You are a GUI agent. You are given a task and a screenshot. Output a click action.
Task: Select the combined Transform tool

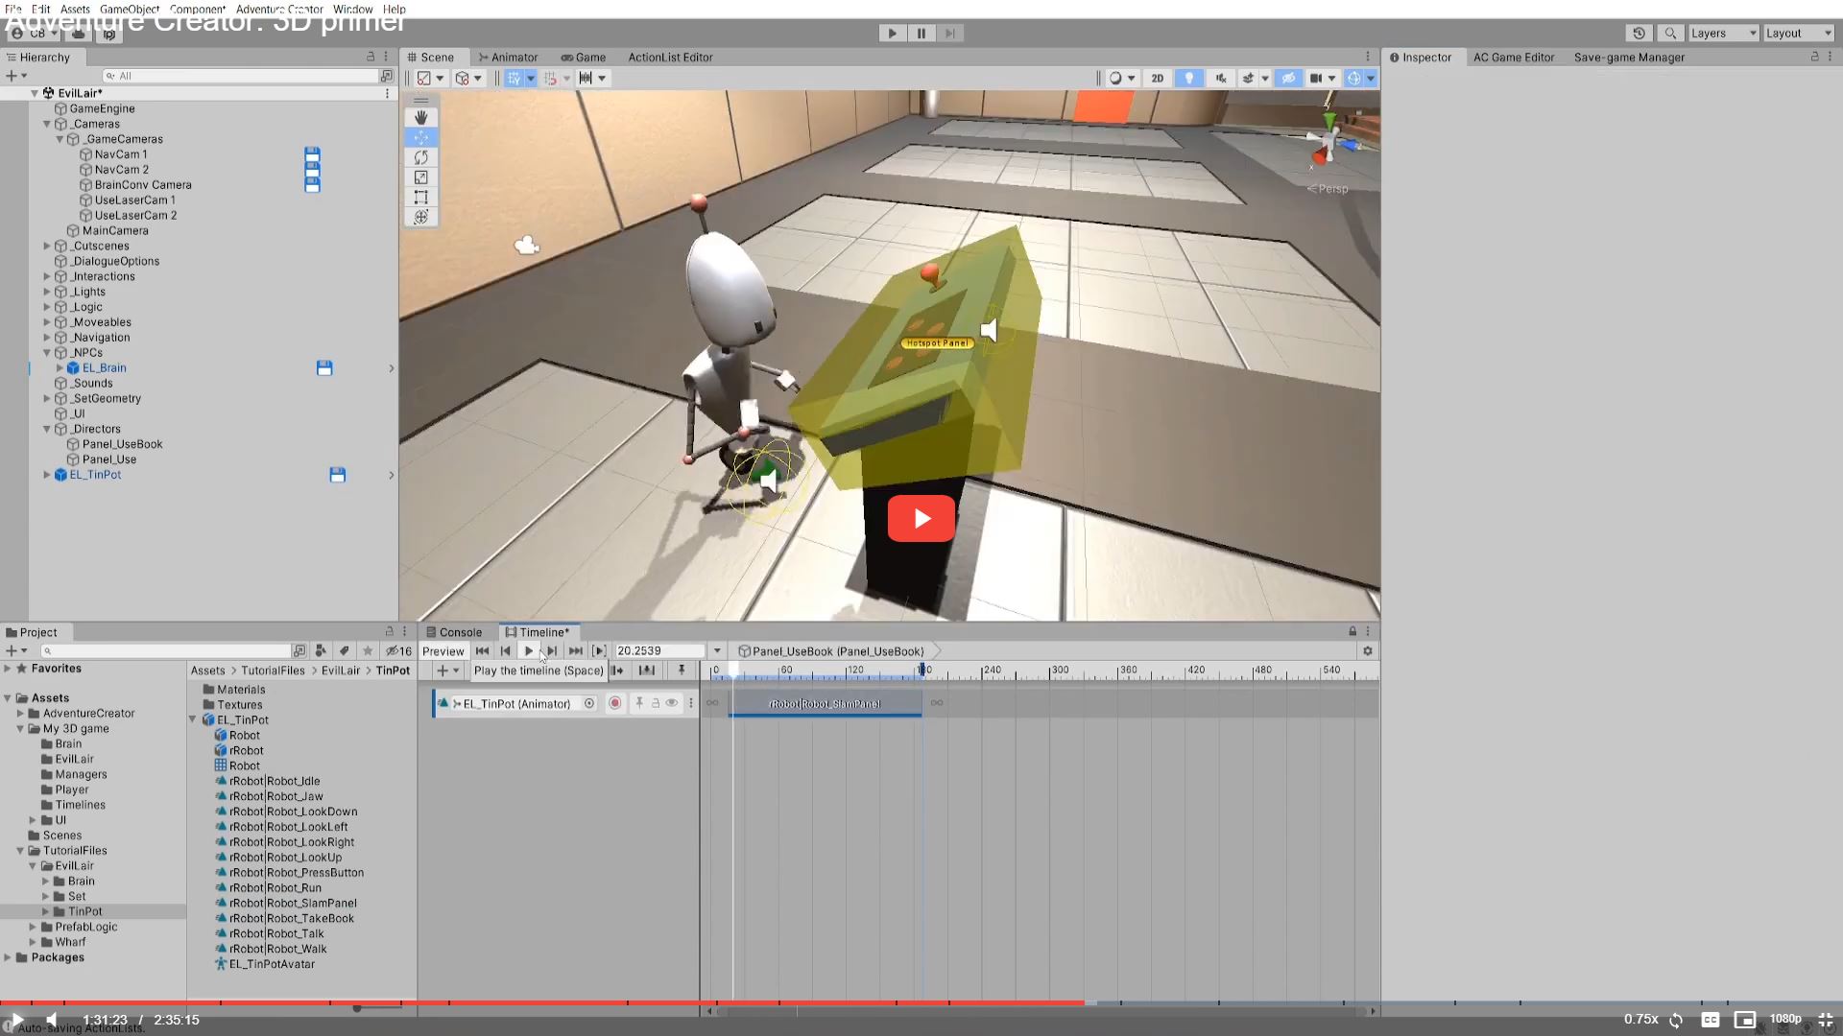click(x=420, y=218)
